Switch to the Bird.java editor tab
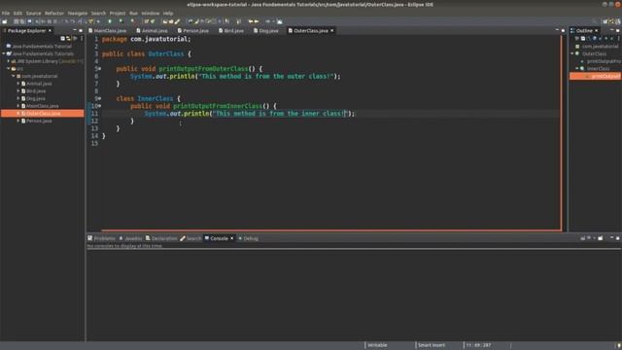 point(231,30)
